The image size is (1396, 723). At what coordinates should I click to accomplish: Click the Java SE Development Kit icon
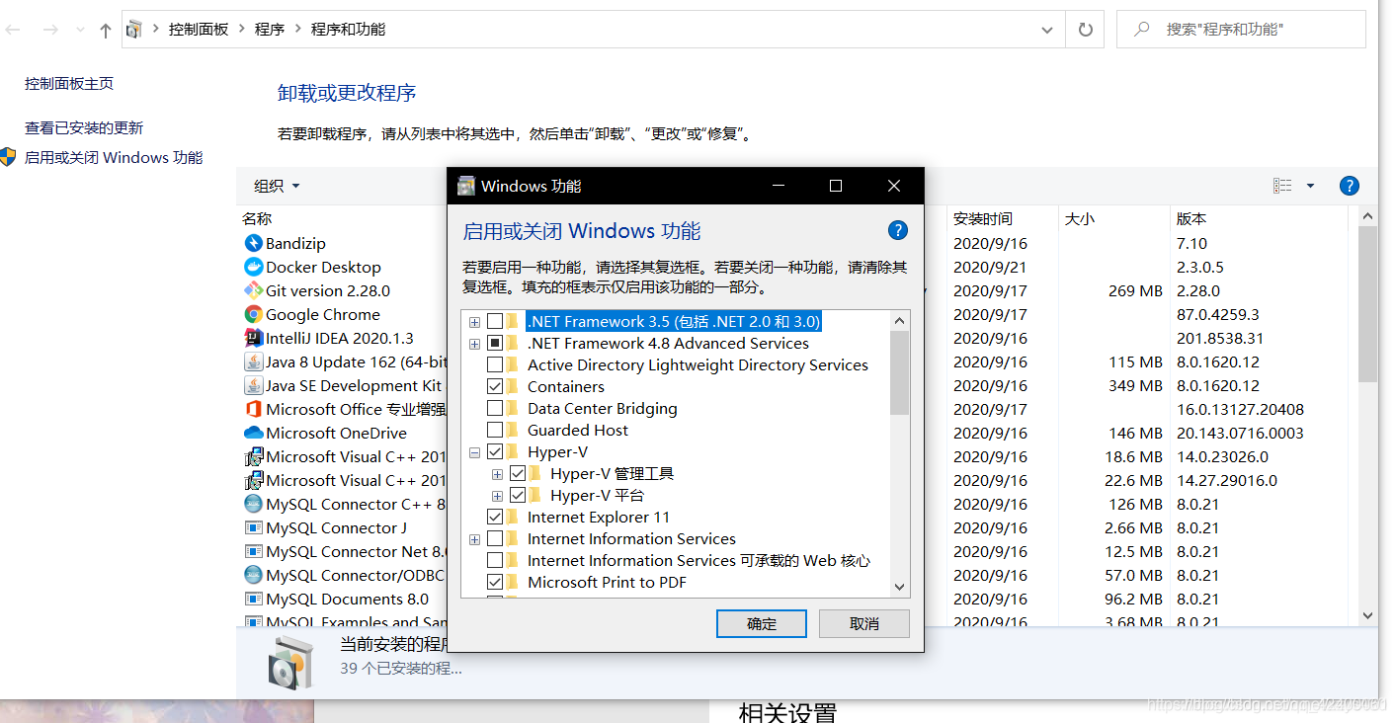click(253, 385)
